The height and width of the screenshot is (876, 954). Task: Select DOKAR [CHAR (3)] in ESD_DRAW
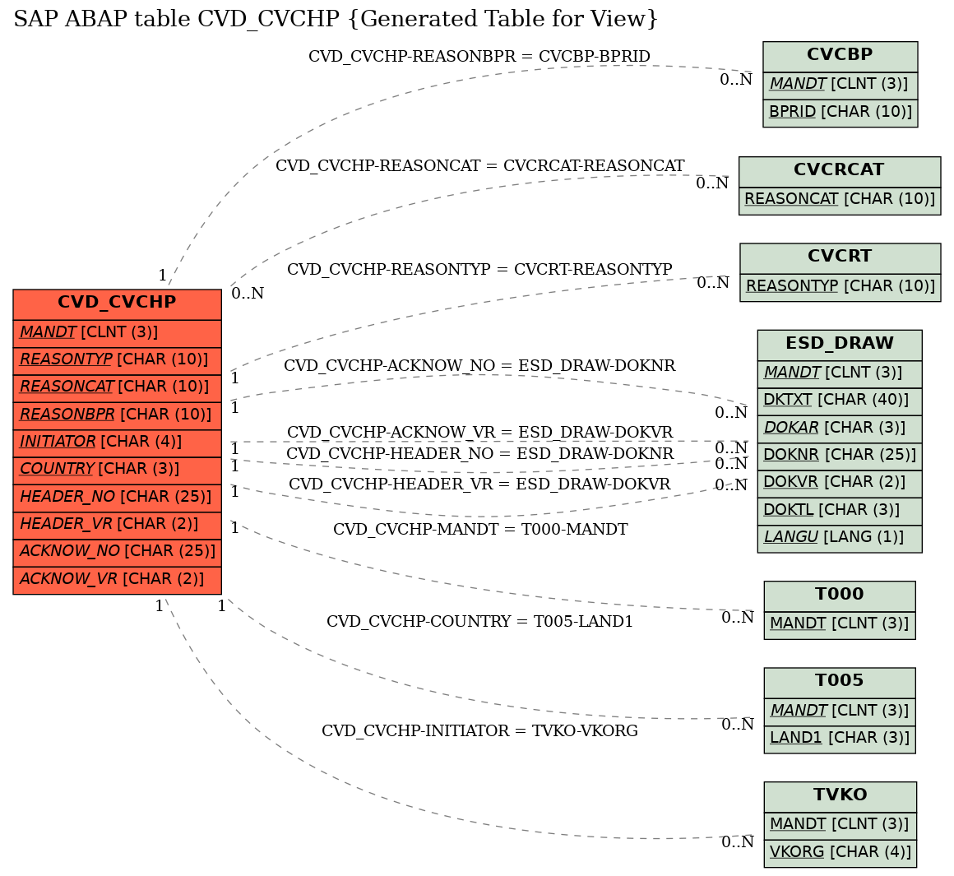point(840,429)
